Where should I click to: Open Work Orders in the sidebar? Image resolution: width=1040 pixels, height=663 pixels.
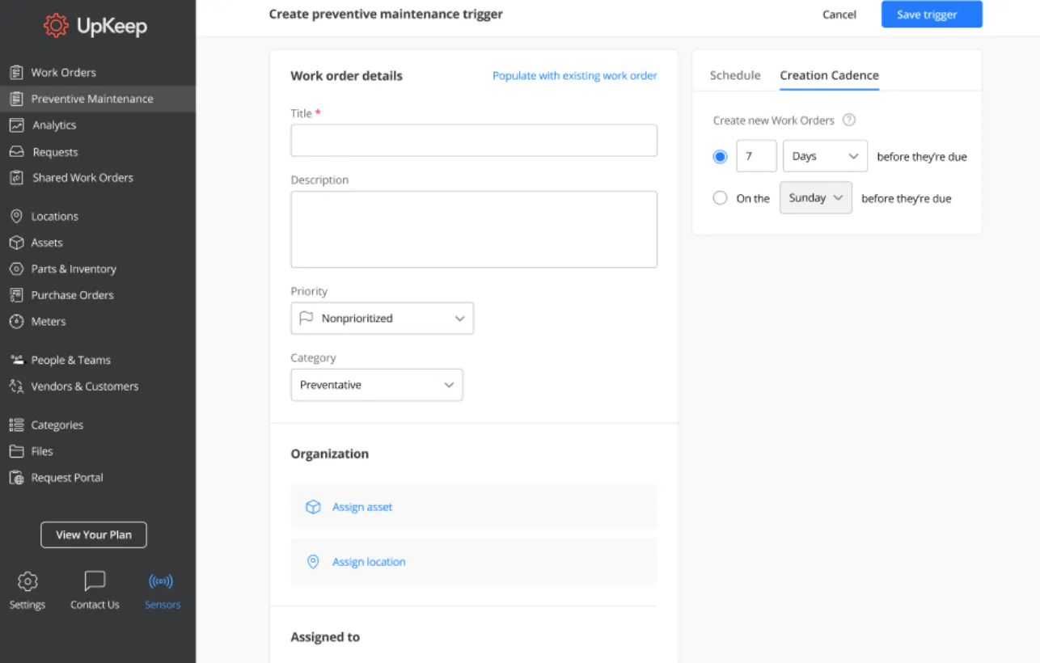click(x=63, y=73)
